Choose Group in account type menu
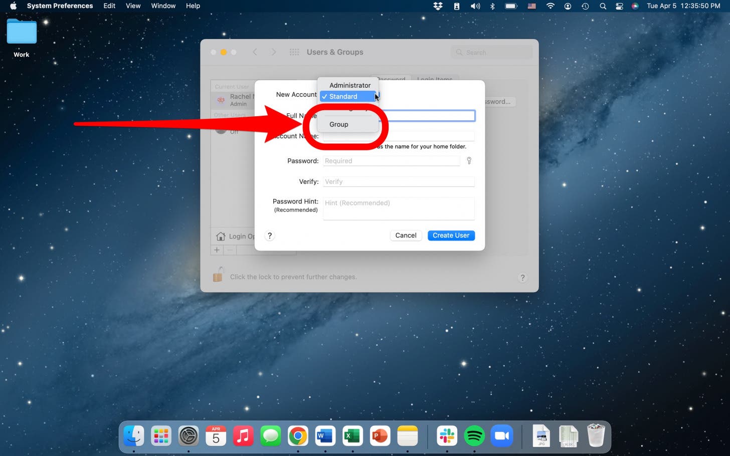Screen dimensions: 730x456 [x=348, y=124]
